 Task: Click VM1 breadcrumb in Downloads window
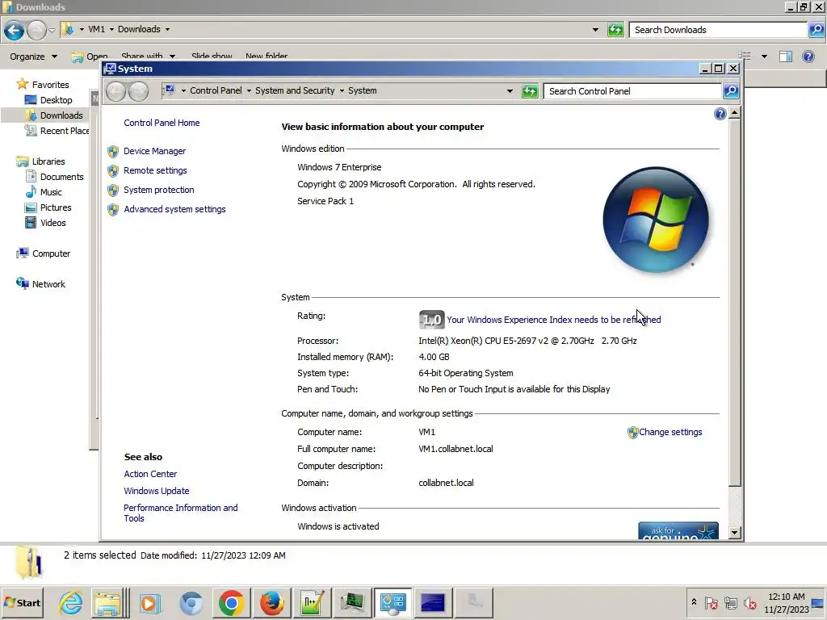97,30
